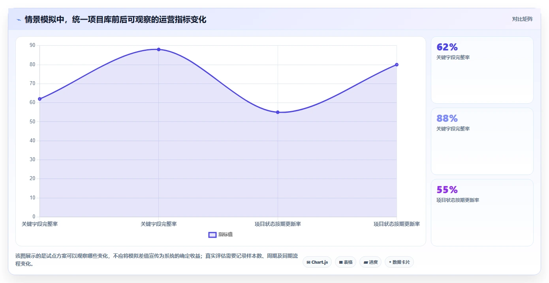Click the 62% value in the card

coord(447,47)
